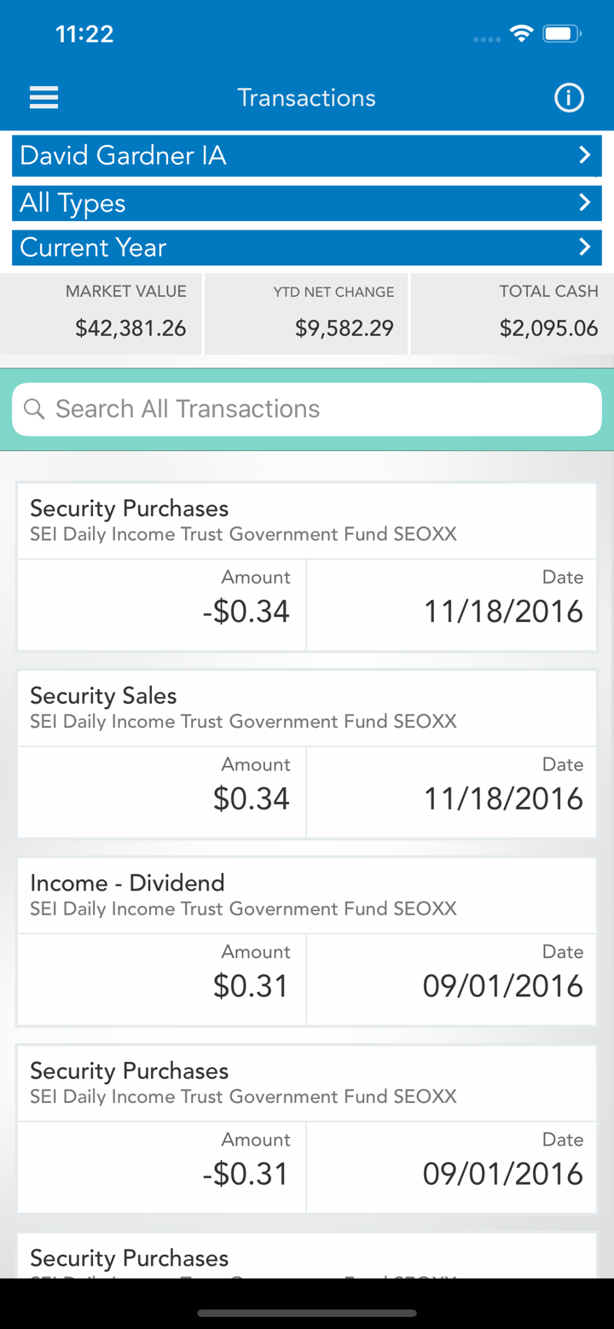
Task: Open Security Purchases transaction for -$0.31
Action: [x=307, y=1129]
